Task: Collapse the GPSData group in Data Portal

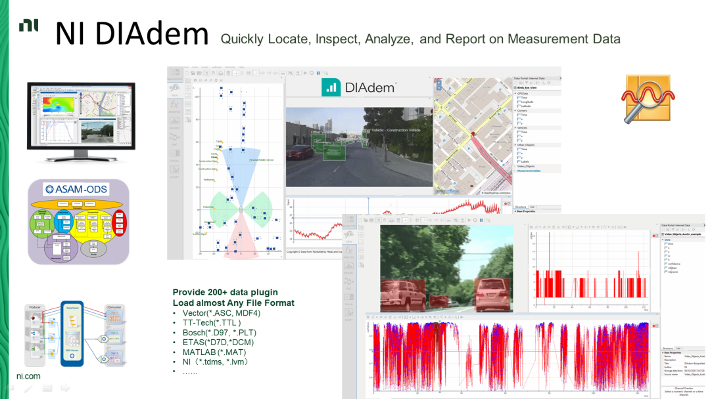Action: 515,94
